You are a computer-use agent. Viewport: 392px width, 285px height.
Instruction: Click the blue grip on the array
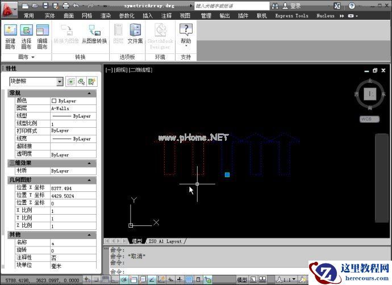coord(227,175)
